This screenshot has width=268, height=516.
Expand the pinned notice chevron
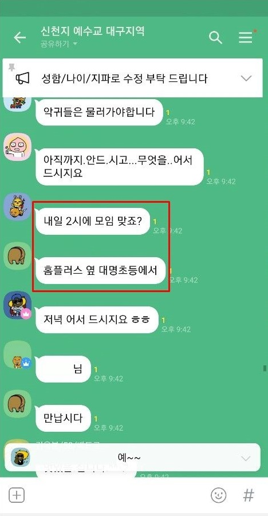(246, 78)
